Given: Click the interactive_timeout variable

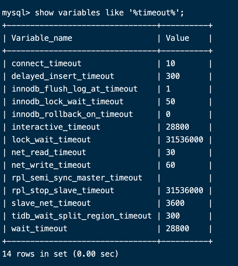Looking at the screenshot, I should [55, 127].
